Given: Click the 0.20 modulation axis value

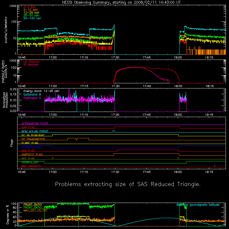Looking at the screenshot, I should point(13,89).
